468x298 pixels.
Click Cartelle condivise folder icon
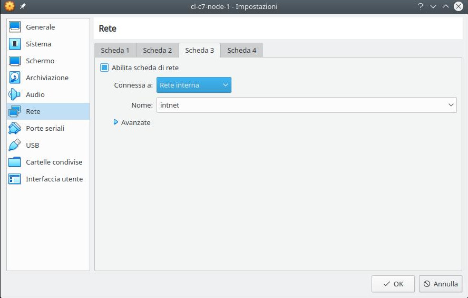[15, 162]
